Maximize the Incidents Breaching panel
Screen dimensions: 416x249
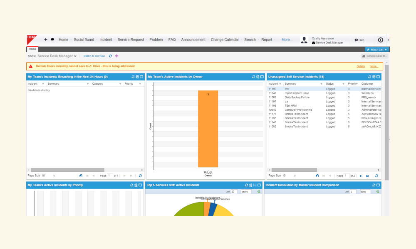coord(141,77)
